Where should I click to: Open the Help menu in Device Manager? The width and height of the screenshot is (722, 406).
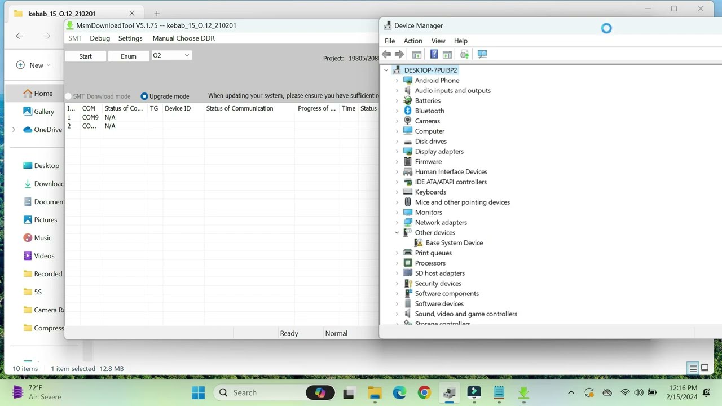(461, 41)
